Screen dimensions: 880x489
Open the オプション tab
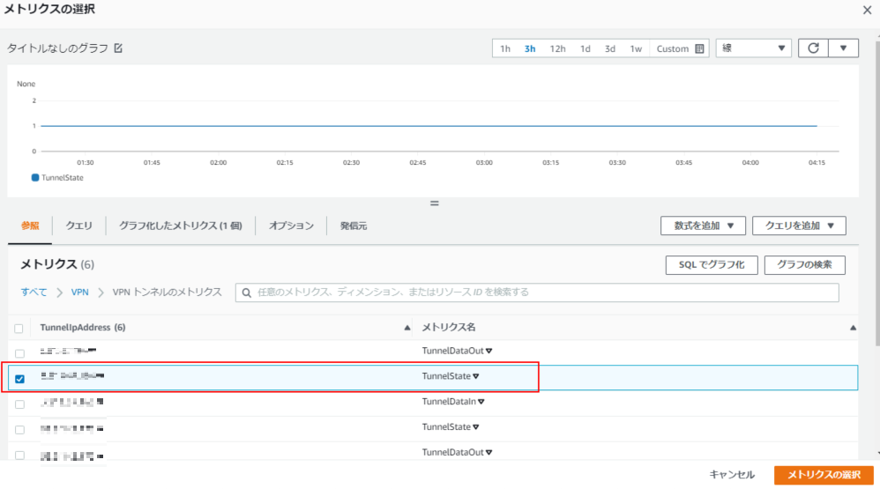pyautogui.click(x=291, y=226)
